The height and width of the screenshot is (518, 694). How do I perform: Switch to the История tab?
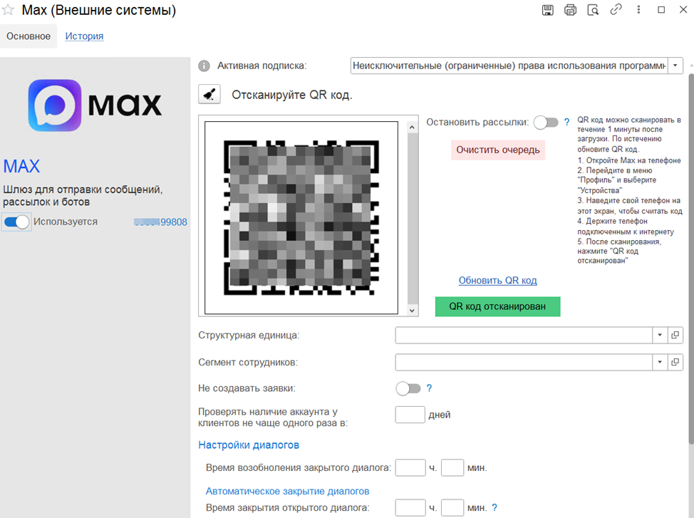[x=84, y=36]
